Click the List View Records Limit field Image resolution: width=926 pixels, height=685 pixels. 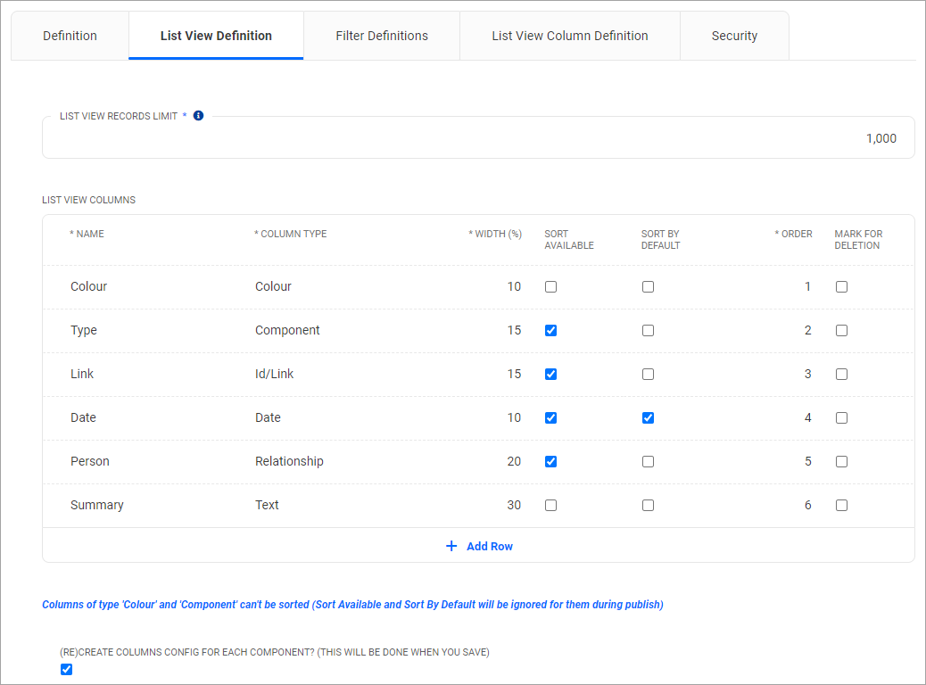click(478, 138)
